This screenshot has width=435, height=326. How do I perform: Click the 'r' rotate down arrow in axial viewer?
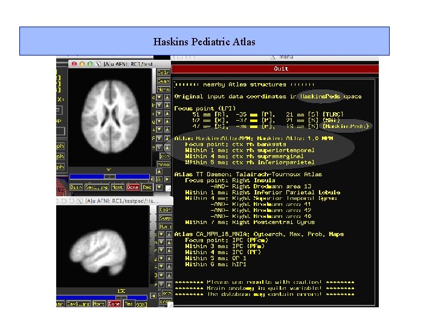point(159,113)
